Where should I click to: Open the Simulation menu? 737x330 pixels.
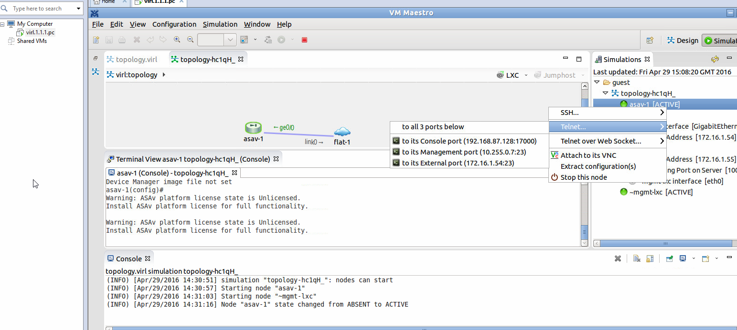point(220,24)
